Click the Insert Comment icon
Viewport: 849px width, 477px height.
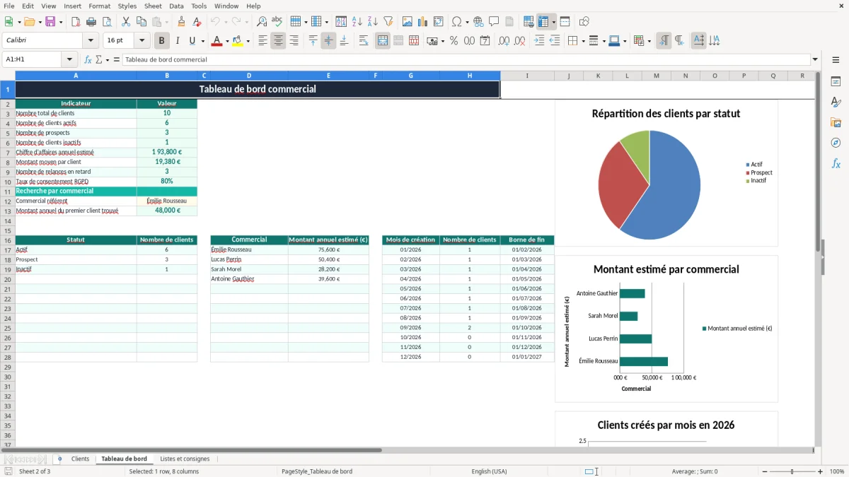[x=494, y=22]
